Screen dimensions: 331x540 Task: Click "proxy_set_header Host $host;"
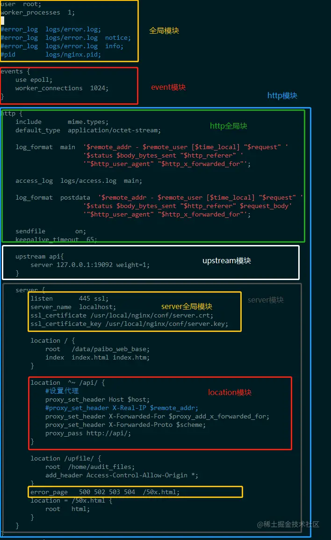pyautogui.click(x=97, y=399)
